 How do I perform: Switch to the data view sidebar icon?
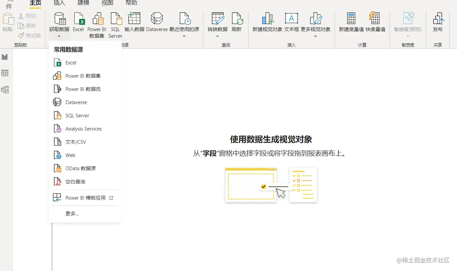click(5, 73)
